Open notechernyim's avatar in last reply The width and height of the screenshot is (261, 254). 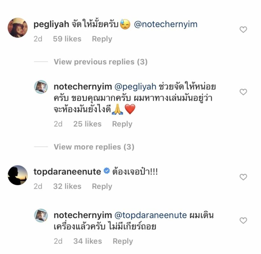coord(41,215)
